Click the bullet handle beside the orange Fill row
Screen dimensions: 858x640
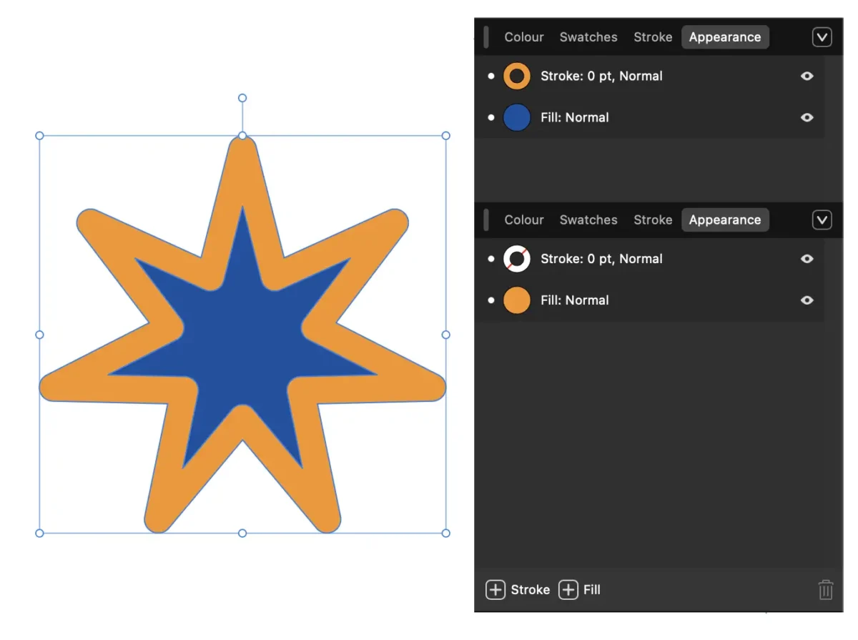pos(490,300)
